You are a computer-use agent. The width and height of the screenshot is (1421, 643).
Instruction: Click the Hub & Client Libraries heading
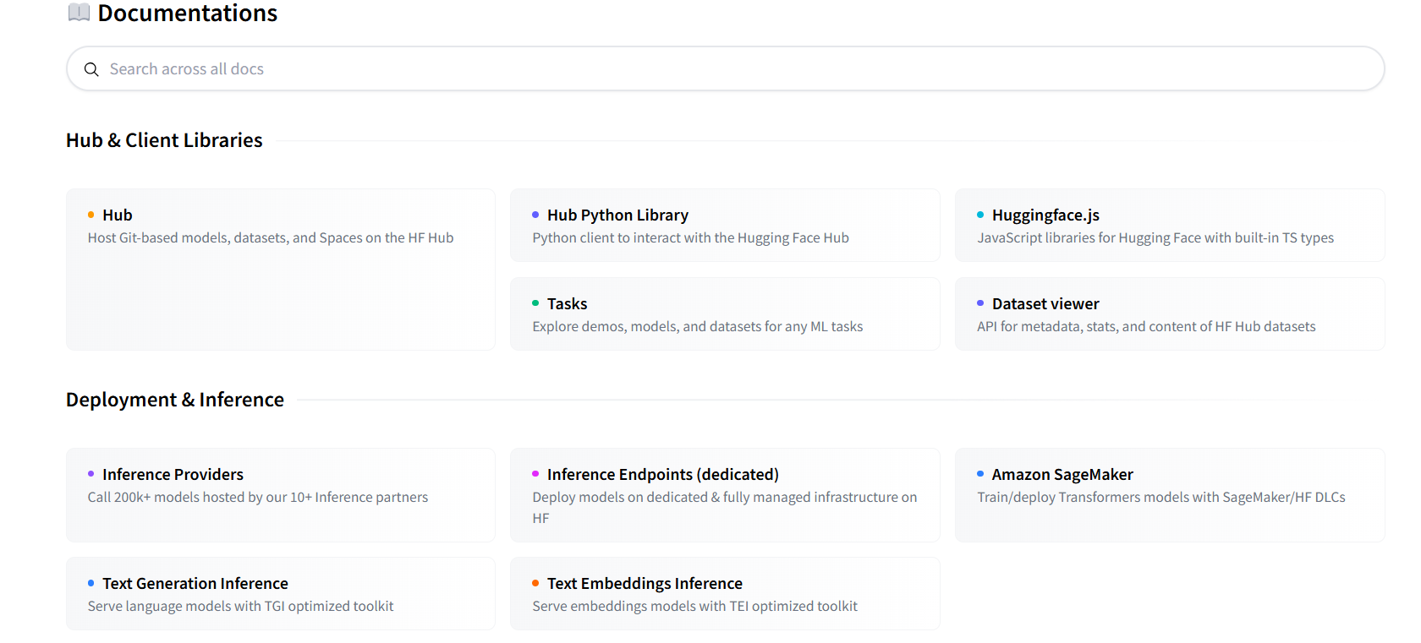(164, 140)
